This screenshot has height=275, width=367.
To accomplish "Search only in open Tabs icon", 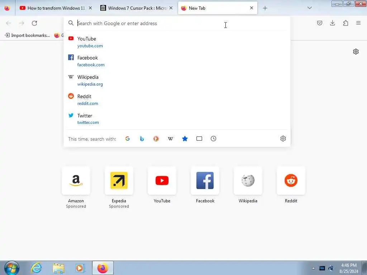I will click(199, 139).
